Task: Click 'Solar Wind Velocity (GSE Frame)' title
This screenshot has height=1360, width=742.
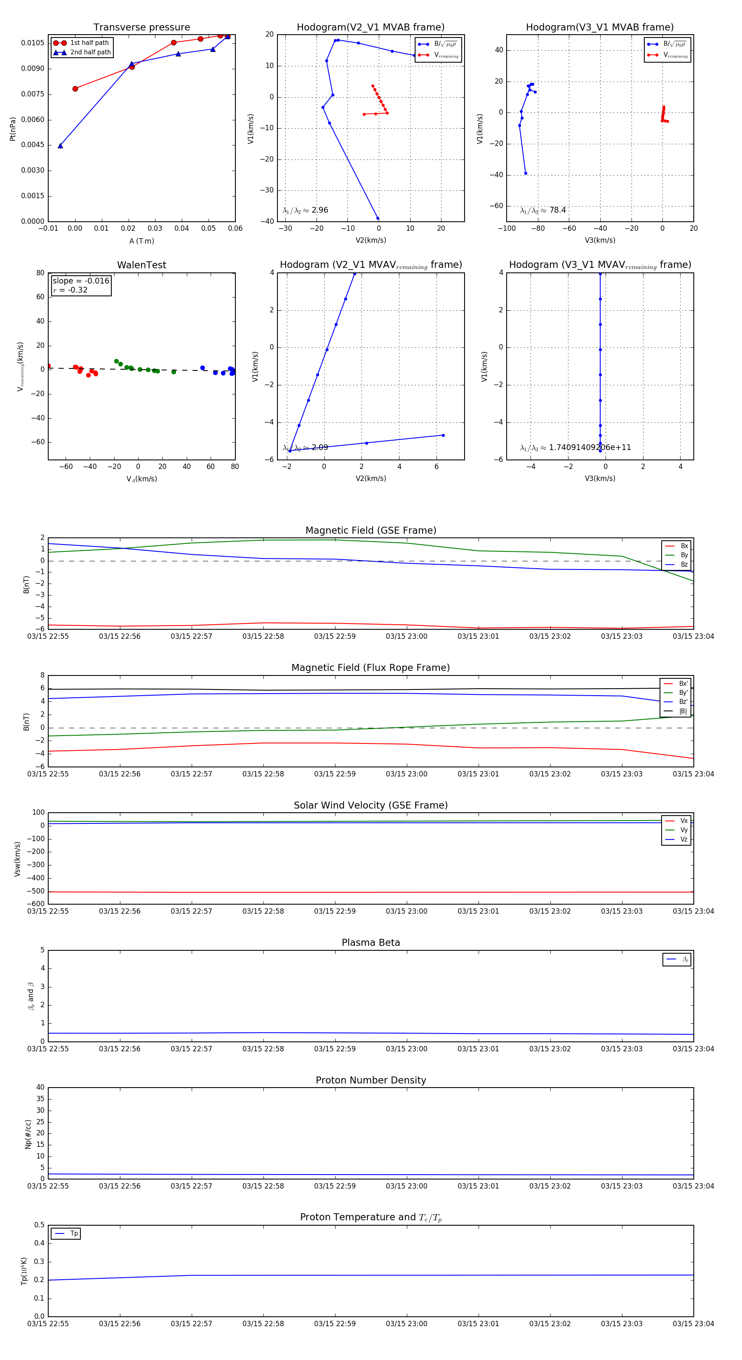Action: point(371,805)
